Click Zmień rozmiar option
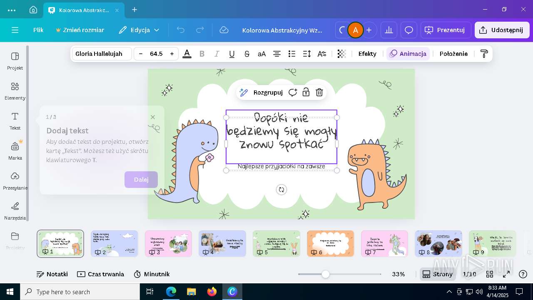This screenshot has width=533, height=300. 80,30
